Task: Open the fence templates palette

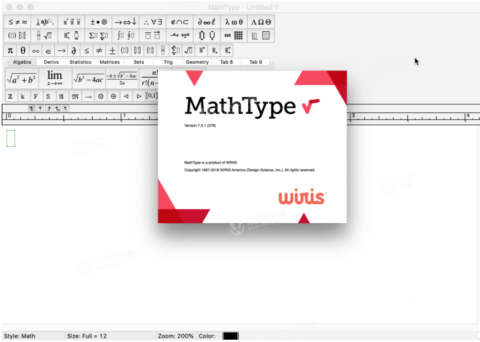Action: [x=17, y=36]
